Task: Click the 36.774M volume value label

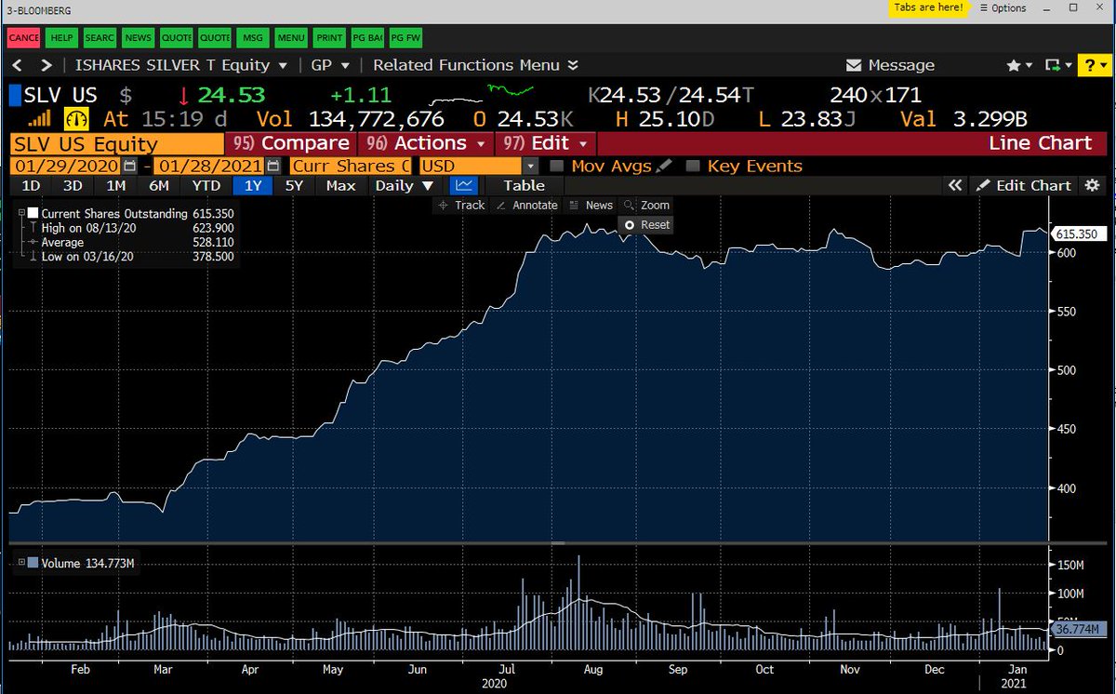Action: 1079,630
